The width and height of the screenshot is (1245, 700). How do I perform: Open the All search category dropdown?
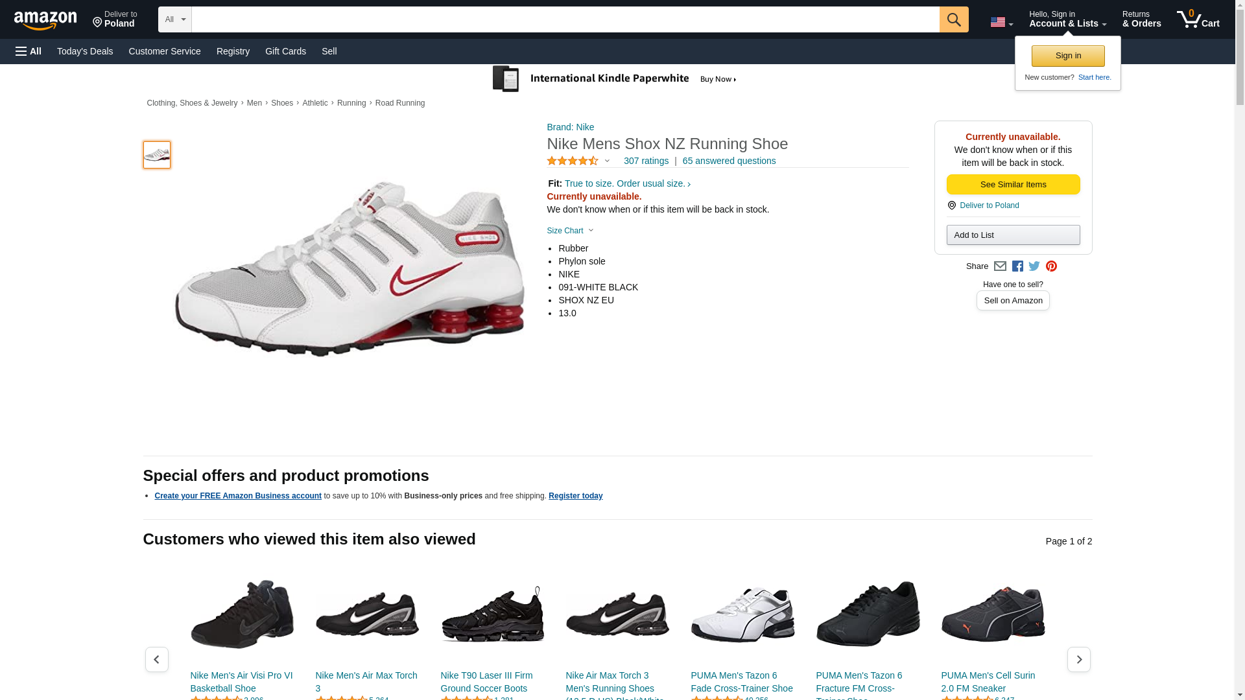pyautogui.click(x=174, y=19)
